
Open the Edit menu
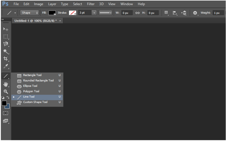26,4
